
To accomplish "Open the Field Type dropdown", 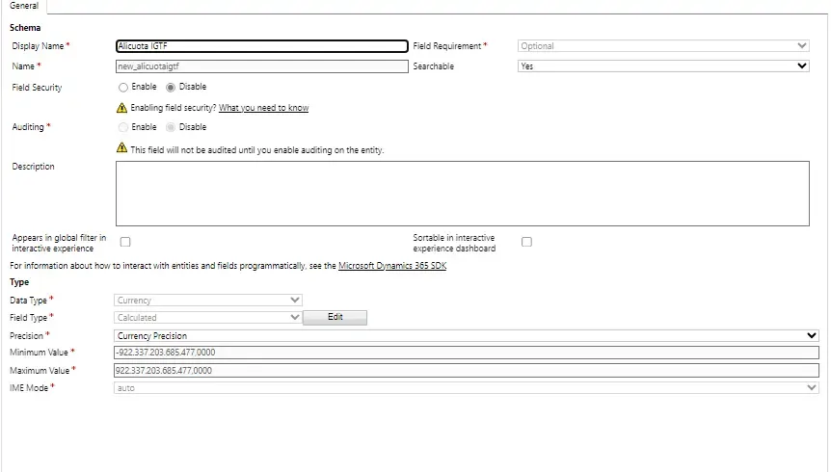I will tap(208, 317).
